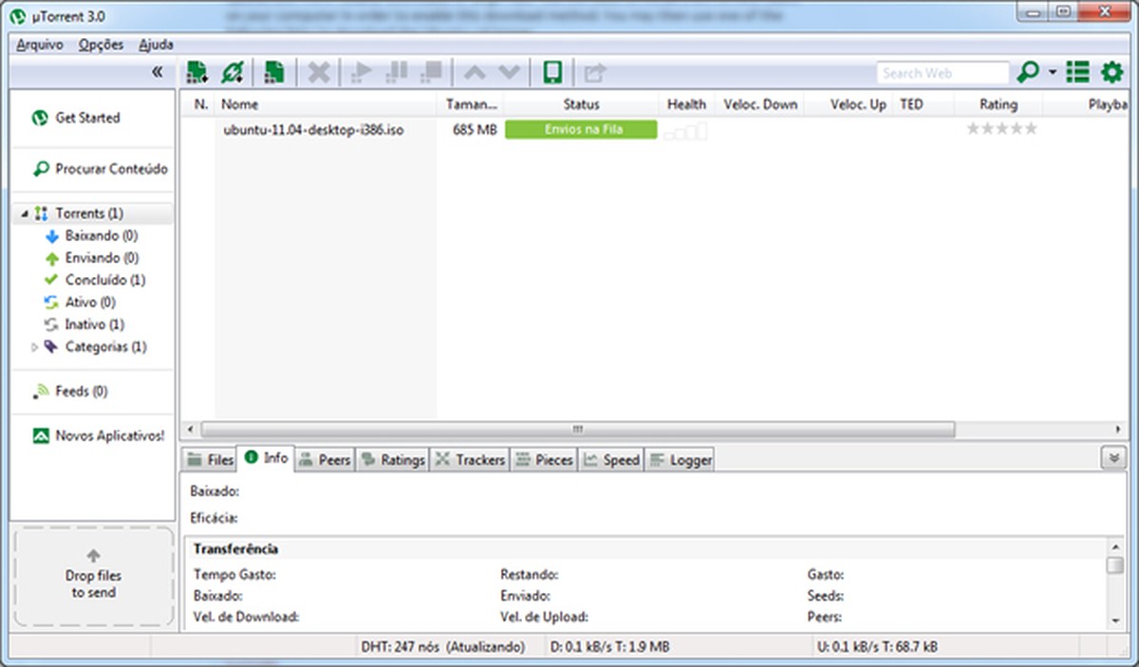Collapse the sidebar with double chevron

point(159,72)
